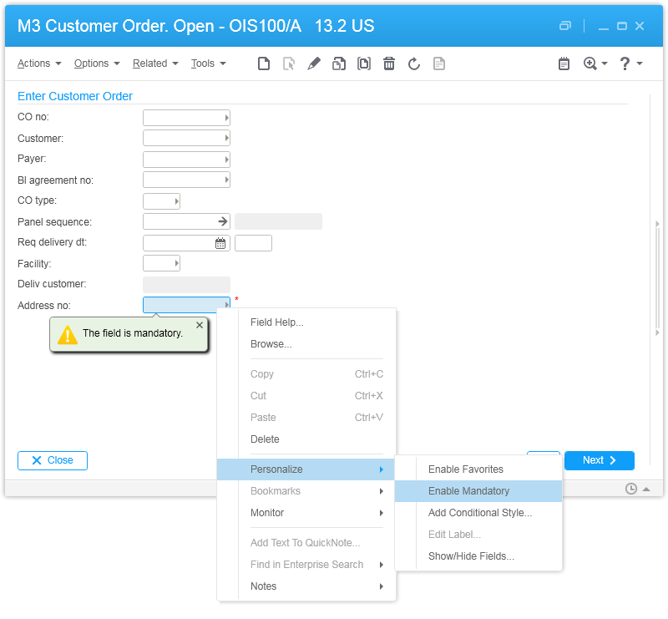The image size is (668, 619).
Task: Expand the Monitor submenu in context menu
Action: 306,513
